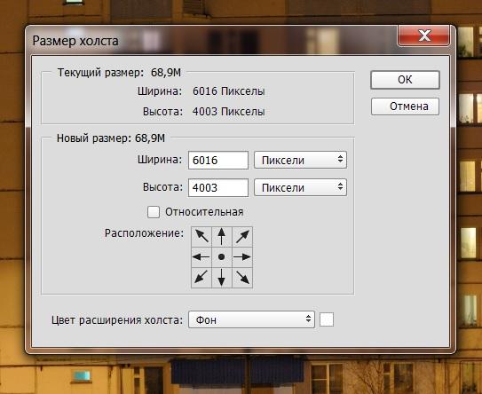Open the canvas extension color swatch
This screenshot has height=394, width=482.
tap(327, 319)
